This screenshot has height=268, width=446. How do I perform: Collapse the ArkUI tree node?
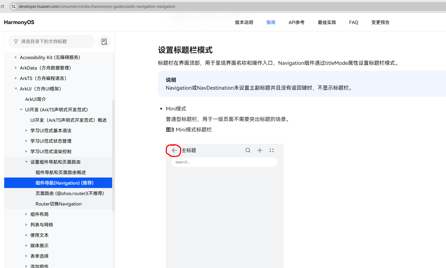(16, 89)
